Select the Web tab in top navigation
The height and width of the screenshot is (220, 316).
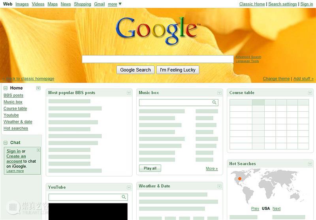[8, 4]
